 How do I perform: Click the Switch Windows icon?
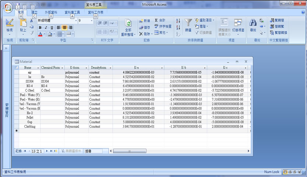point(238,23)
